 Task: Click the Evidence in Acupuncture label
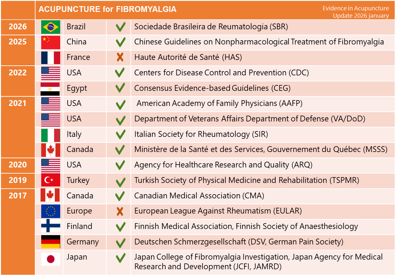(x=355, y=8)
